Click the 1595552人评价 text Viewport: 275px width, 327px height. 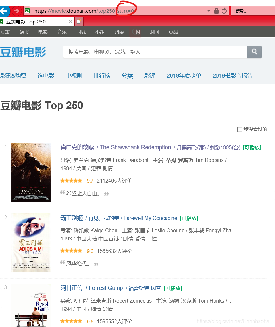pos(114,321)
